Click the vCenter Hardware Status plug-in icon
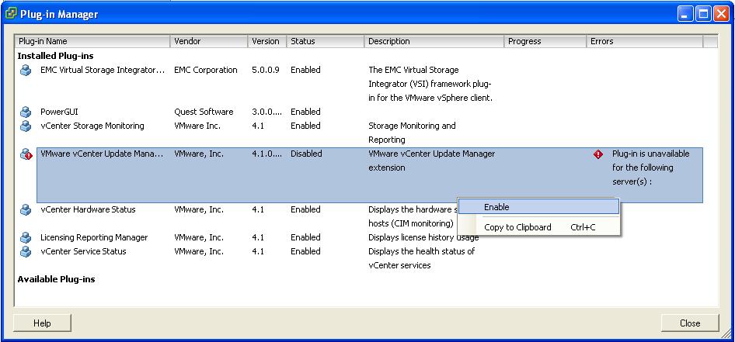Screen dimensions: 735x342 coord(26,209)
